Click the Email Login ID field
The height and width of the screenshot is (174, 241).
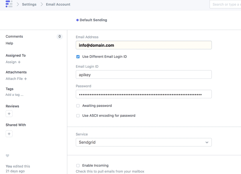click(x=144, y=75)
